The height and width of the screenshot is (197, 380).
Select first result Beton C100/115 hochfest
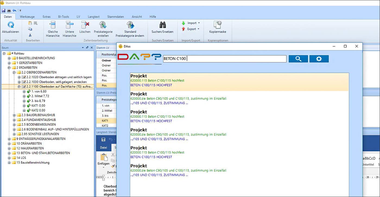157,81
